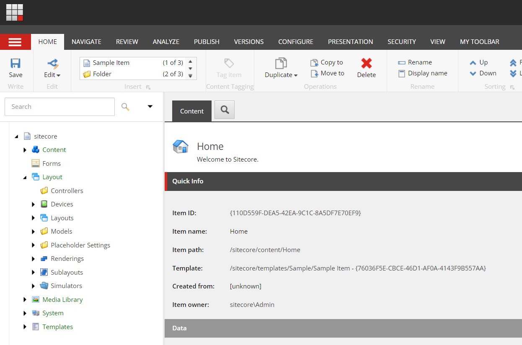This screenshot has height=345, width=522.
Task: Open the search options dropdown arrow
Action: 150,107
